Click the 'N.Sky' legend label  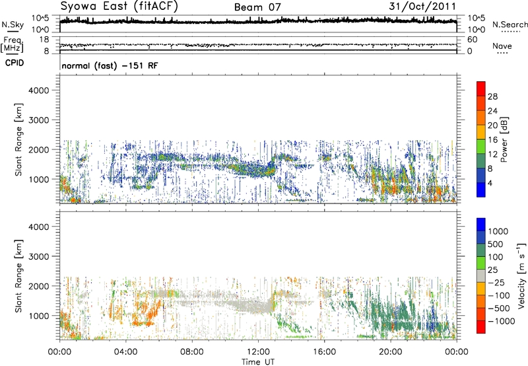click(13, 24)
